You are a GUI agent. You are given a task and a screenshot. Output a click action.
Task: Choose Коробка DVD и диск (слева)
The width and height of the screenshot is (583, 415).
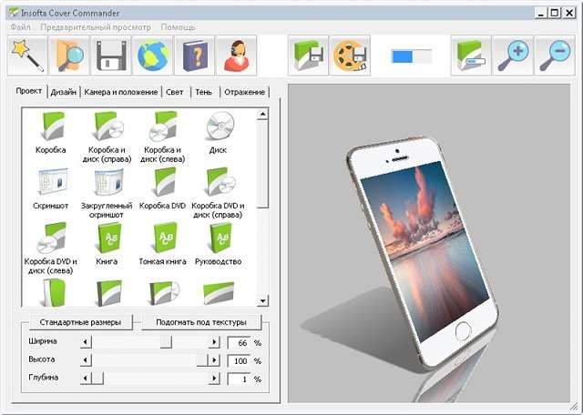point(51,248)
